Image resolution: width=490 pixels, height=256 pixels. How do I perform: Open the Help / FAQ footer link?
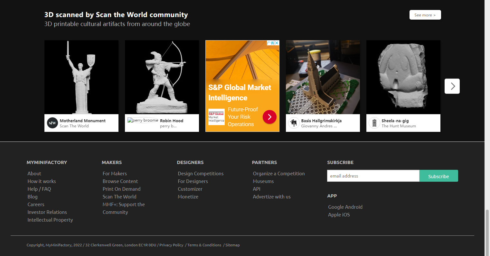pos(39,189)
